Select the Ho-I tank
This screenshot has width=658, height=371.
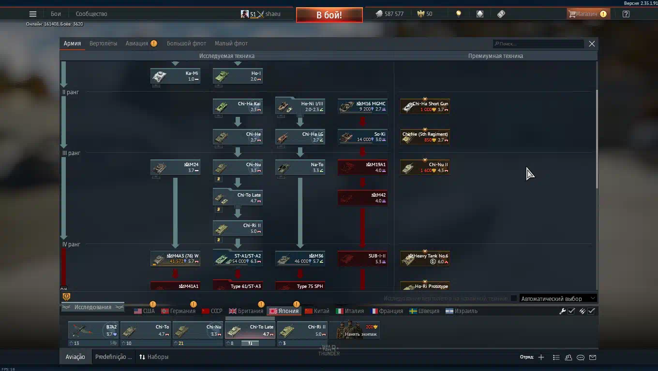pos(238,76)
